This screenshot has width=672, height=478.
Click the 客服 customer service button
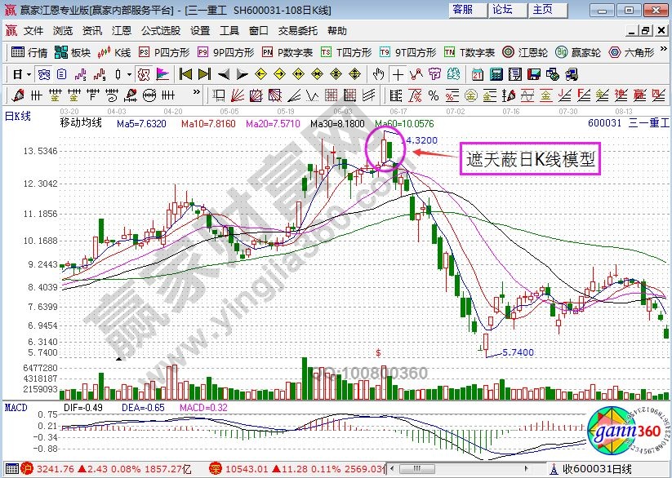click(x=464, y=10)
